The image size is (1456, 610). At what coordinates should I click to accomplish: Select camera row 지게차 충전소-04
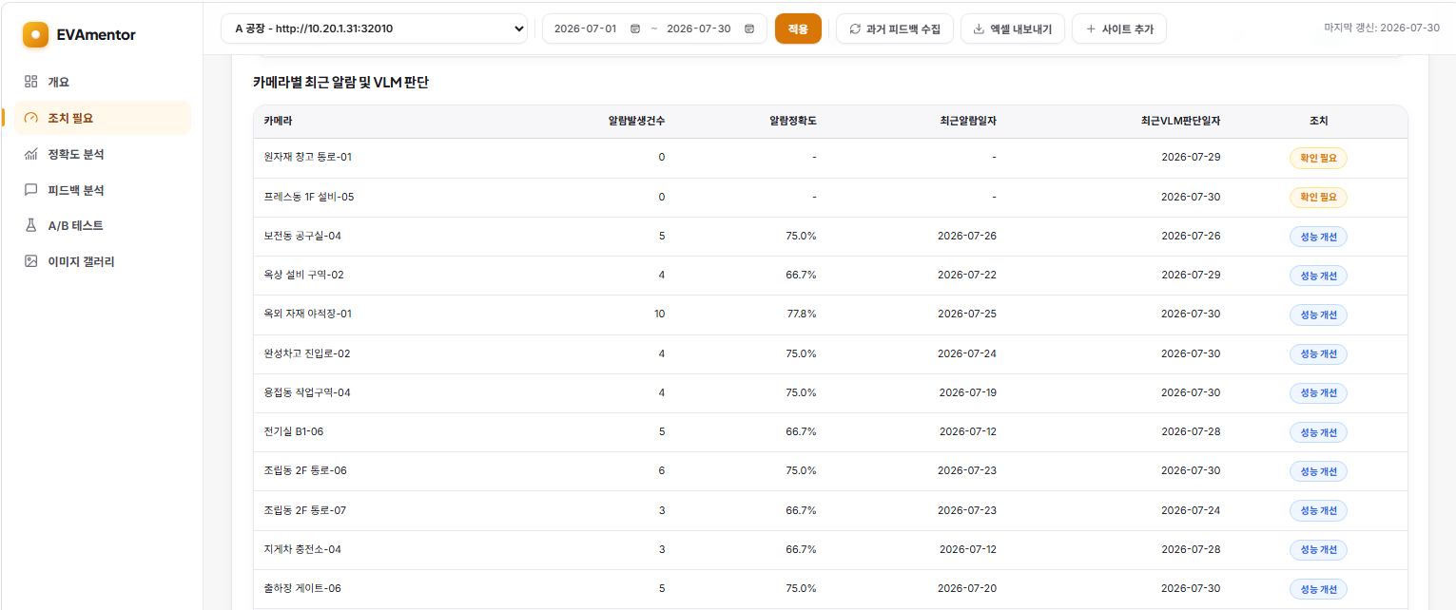click(x=830, y=549)
